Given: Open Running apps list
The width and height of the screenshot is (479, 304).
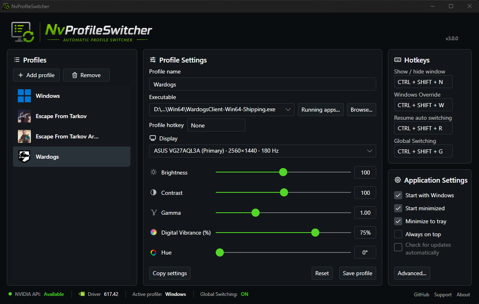Looking at the screenshot, I should point(321,110).
